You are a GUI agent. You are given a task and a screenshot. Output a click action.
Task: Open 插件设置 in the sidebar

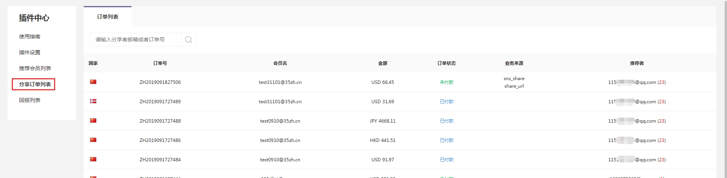pyautogui.click(x=30, y=52)
